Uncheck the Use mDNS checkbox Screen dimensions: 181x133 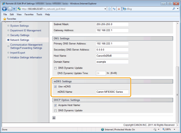pos(55,87)
